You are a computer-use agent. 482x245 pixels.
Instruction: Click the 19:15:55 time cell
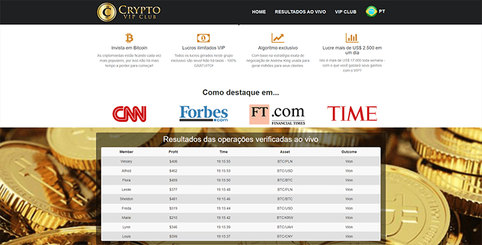click(x=223, y=161)
